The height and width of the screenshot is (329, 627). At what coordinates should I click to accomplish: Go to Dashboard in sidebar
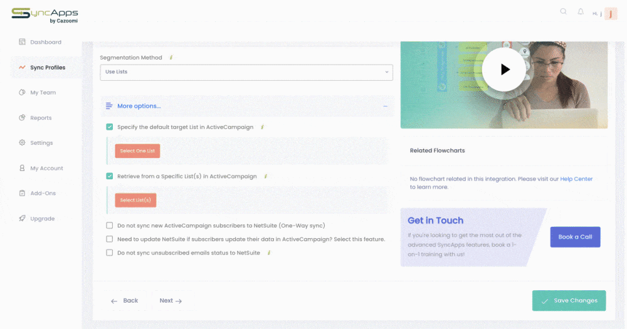point(46,42)
